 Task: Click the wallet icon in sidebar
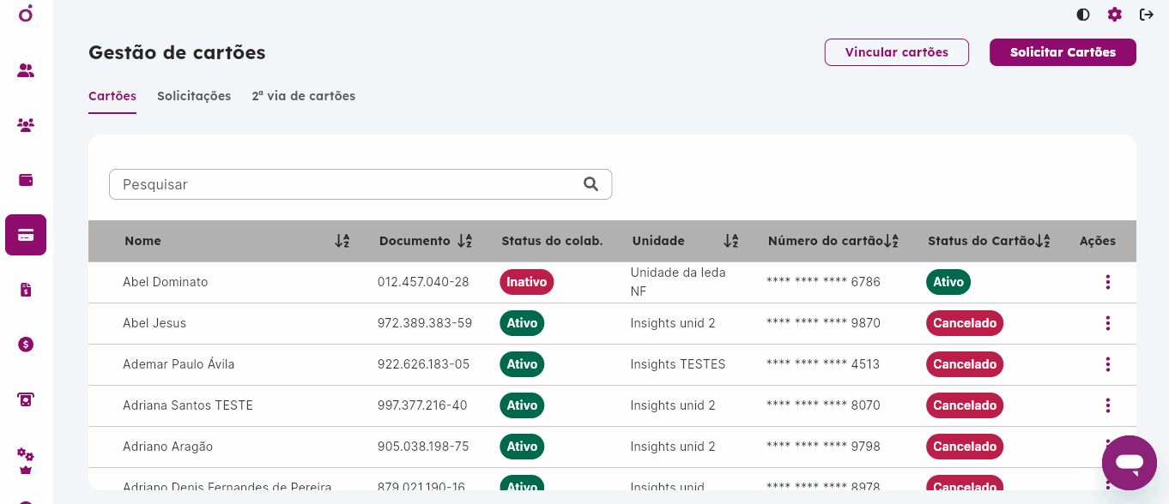pyautogui.click(x=26, y=180)
